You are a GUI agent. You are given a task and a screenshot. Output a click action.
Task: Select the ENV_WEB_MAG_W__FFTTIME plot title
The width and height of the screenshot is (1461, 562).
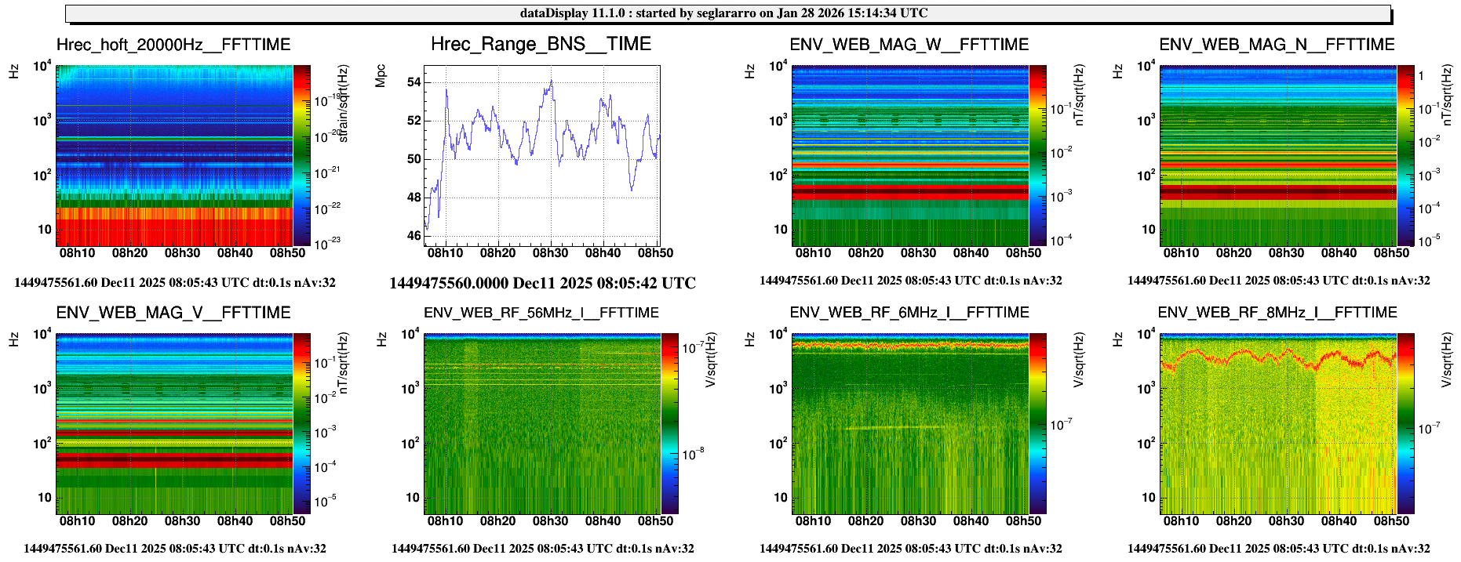[909, 45]
